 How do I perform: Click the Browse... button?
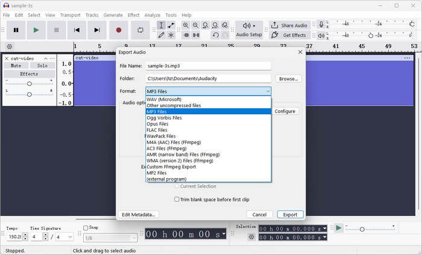[x=289, y=79]
